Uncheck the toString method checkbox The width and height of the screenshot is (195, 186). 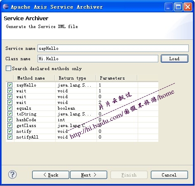[10, 114]
